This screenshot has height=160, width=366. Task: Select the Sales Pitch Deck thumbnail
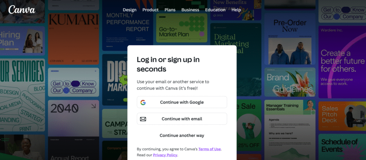coord(342,116)
